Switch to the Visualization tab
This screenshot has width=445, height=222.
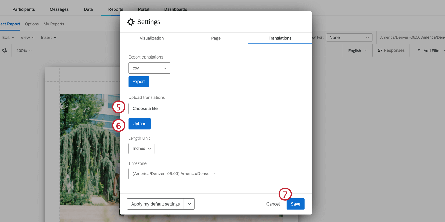click(x=152, y=38)
